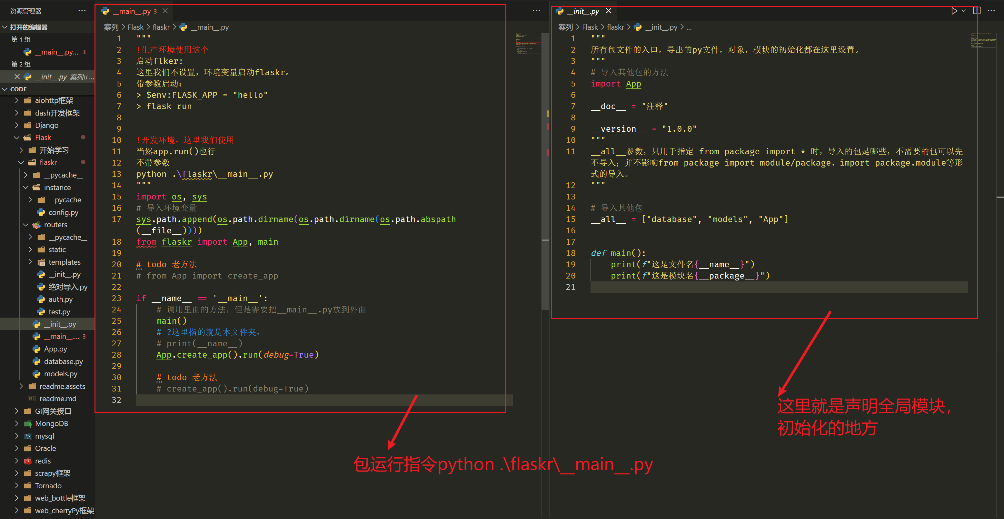Close the __init__.py editor tab
The height and width of the screenshot is (519, 1004).
coord(608,11)
